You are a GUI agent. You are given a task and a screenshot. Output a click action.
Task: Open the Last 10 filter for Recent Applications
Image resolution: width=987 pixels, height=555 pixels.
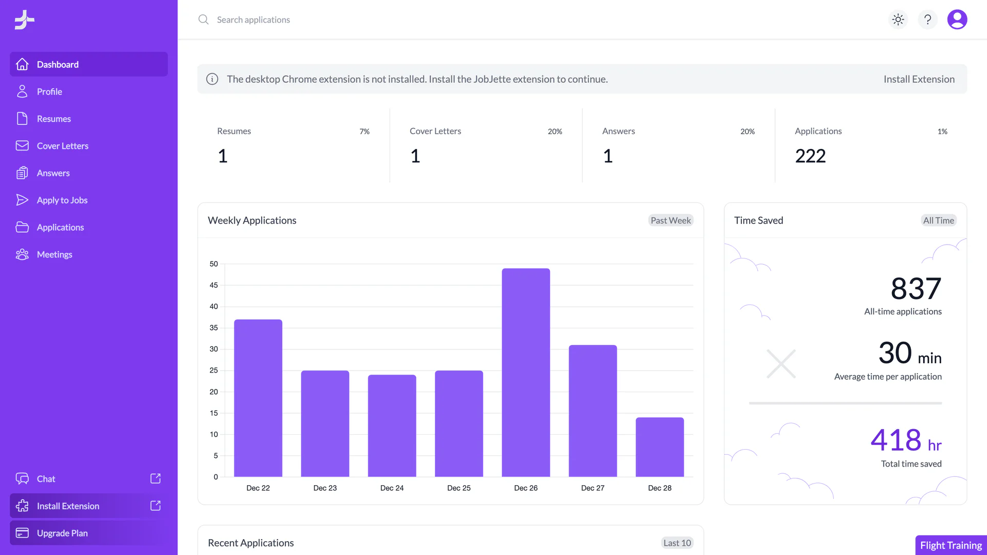point(677,542)
